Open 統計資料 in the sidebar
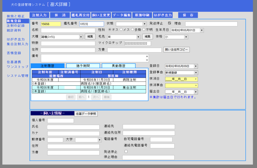The height and width of the screenshot is (168, 257). 14,30
